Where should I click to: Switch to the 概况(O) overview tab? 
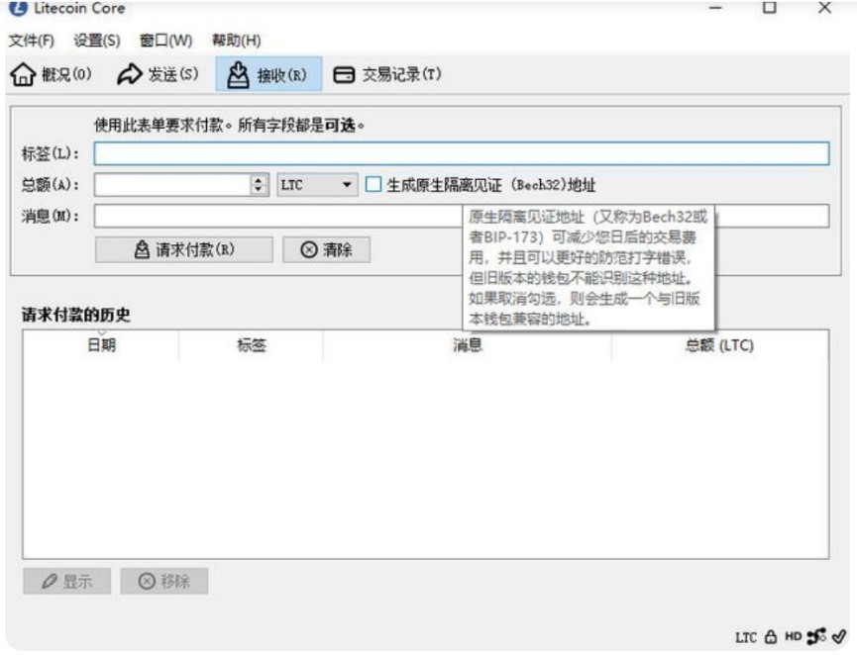[x=51, y=74]
